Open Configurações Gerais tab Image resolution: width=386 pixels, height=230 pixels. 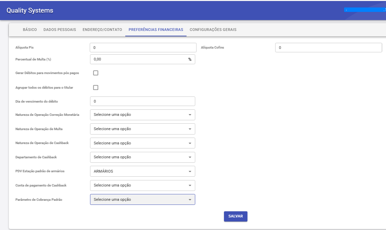213,30
